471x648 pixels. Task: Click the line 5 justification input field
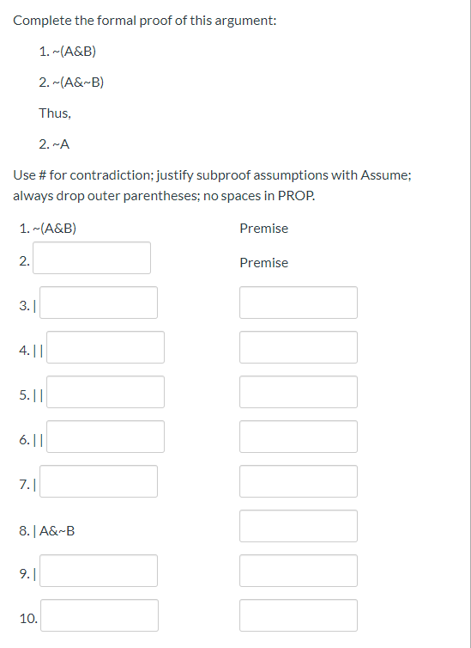(299, 392)
